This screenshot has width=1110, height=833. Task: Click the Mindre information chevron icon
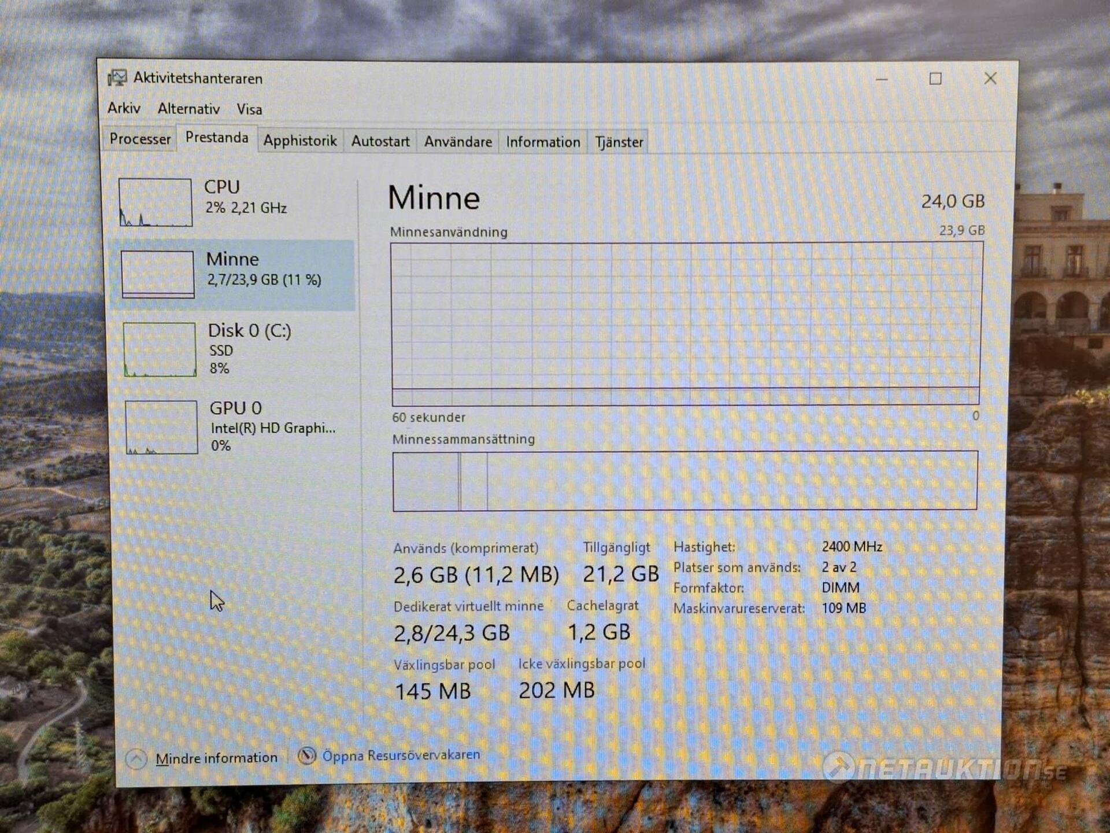[136, 759]
